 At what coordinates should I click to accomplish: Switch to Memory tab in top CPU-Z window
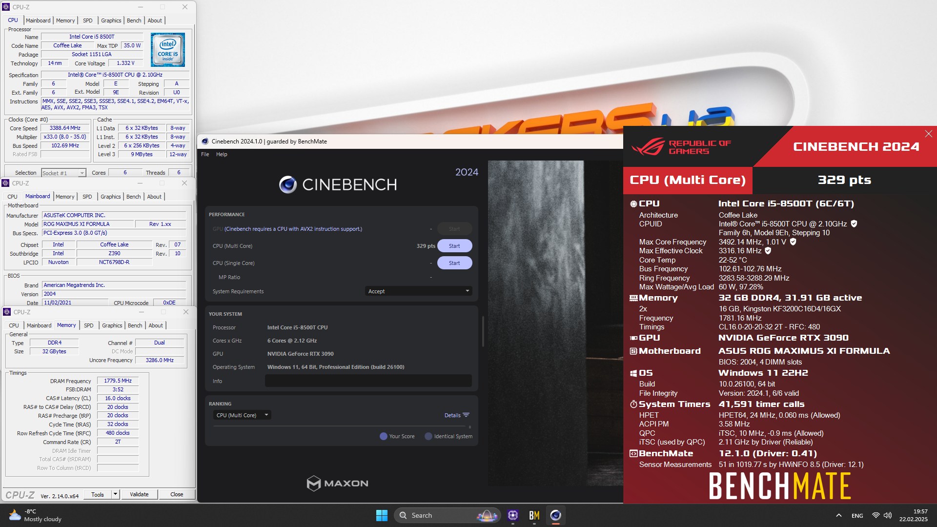pyautogui.click(x=65, y=20)
